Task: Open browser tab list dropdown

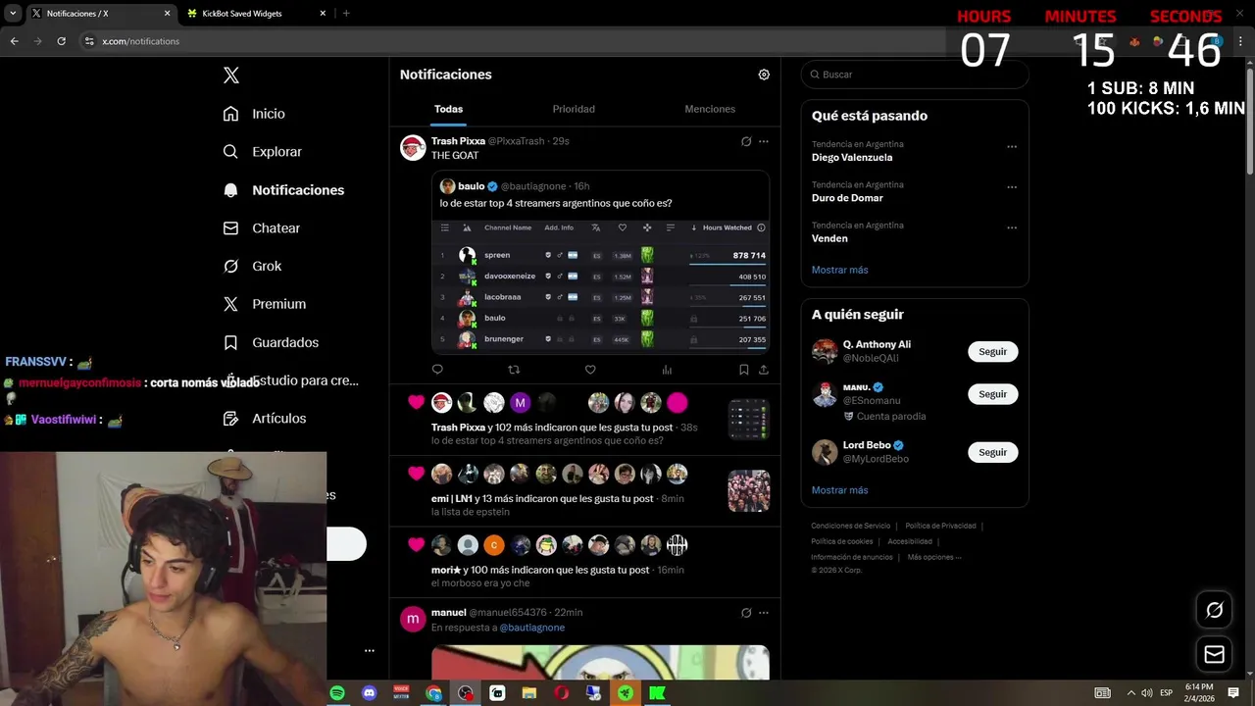Action: click(x=13, y=14)
